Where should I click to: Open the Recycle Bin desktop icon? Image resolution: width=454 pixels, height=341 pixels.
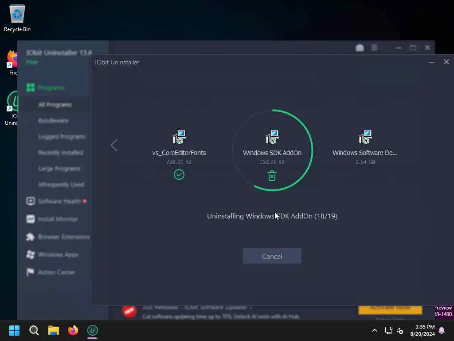(17, 18)
